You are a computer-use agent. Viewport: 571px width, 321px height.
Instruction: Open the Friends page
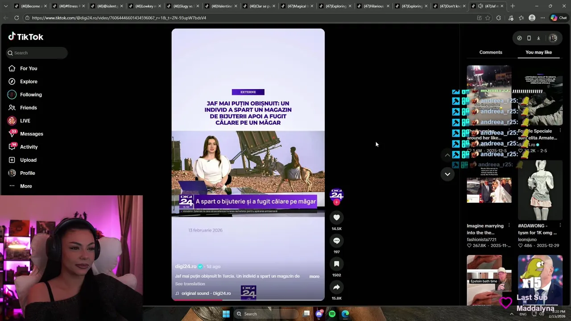click(29, 107)
